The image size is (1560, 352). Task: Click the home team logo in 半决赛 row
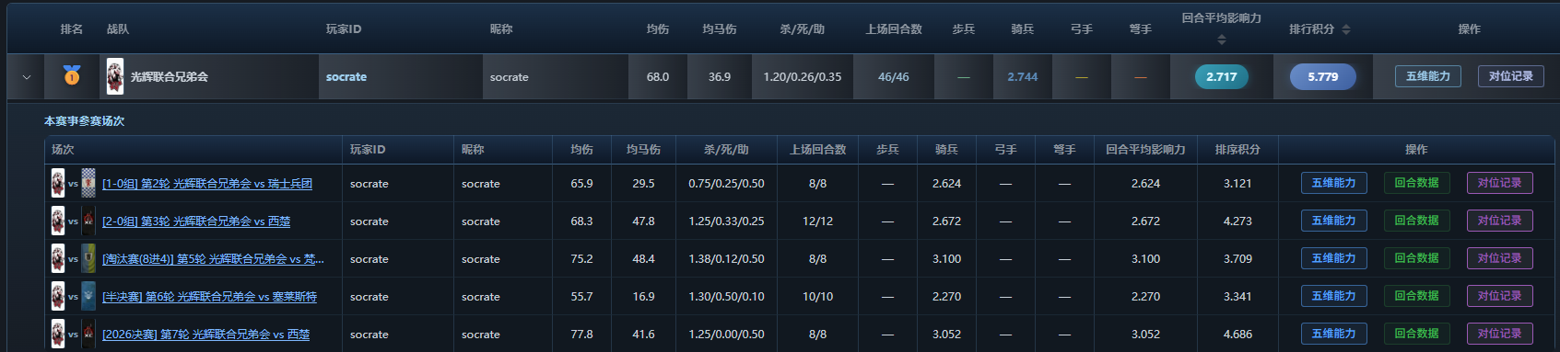tap(58, 296)
